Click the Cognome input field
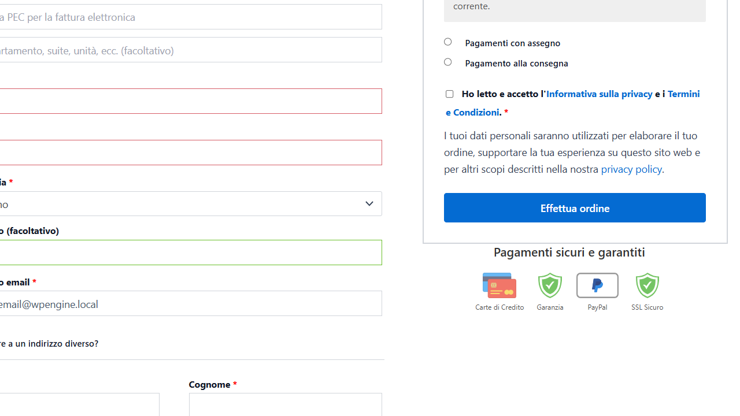Viewport: 740px width, 416px height. click(x=285, y=404)
